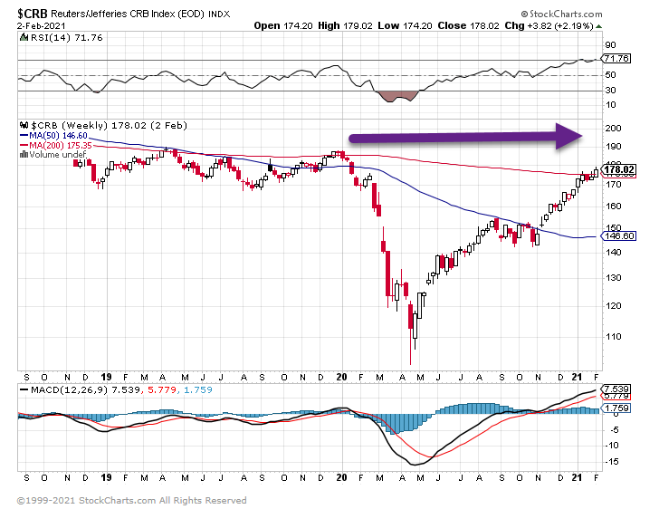
Task: Click the MACD(12,26,9) legend label
Action: coord(70,390)
